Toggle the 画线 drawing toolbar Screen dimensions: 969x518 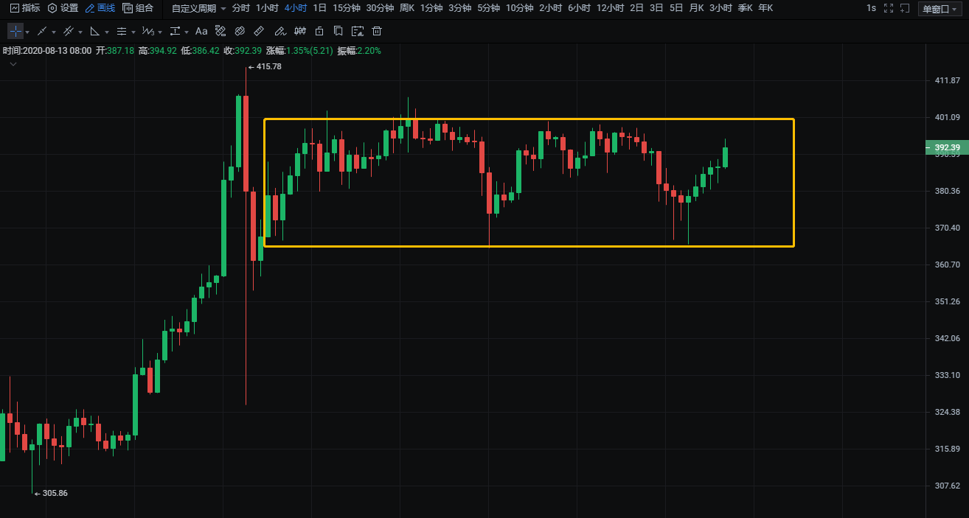tap(100, 8)
